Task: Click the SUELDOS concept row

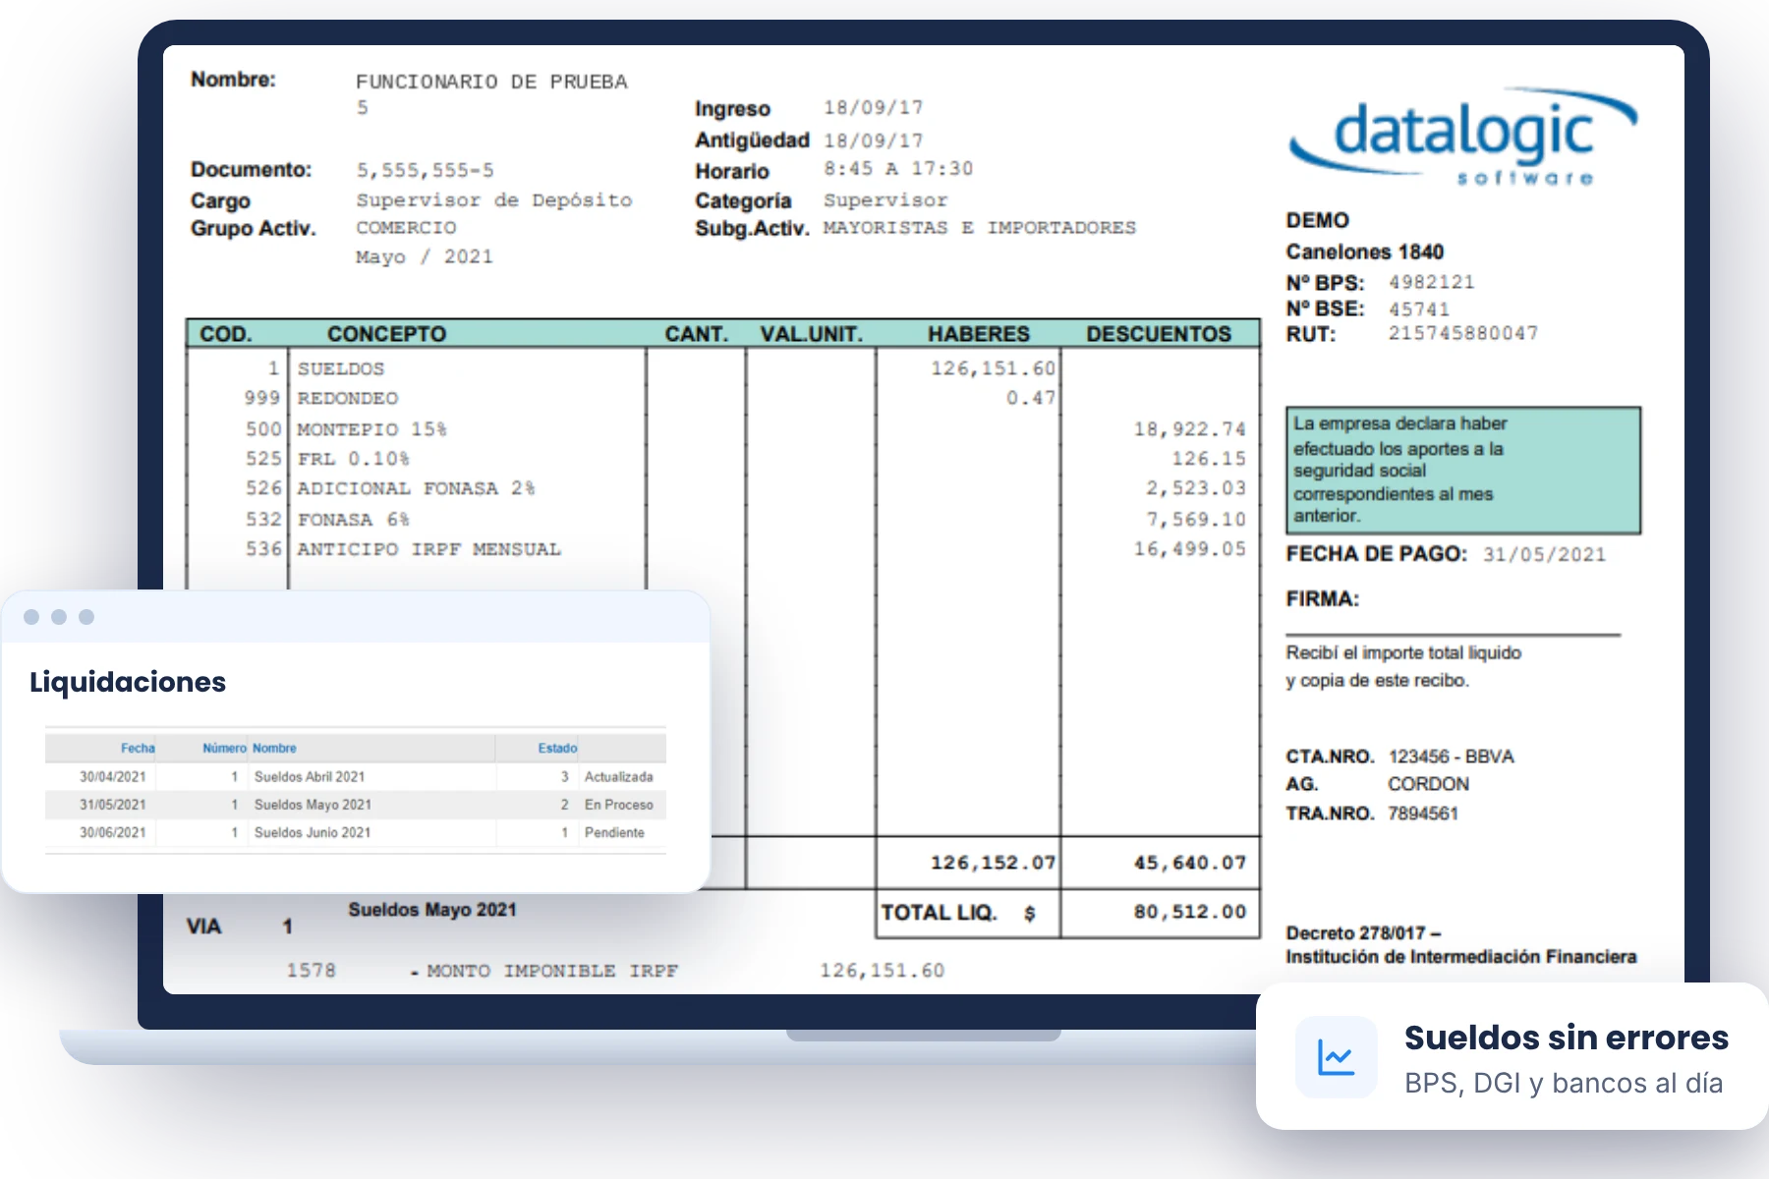Action: tap(341, 369)
